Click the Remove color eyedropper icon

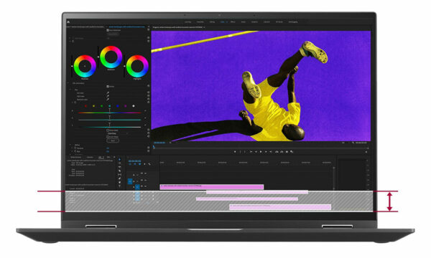tap(108, 100)
